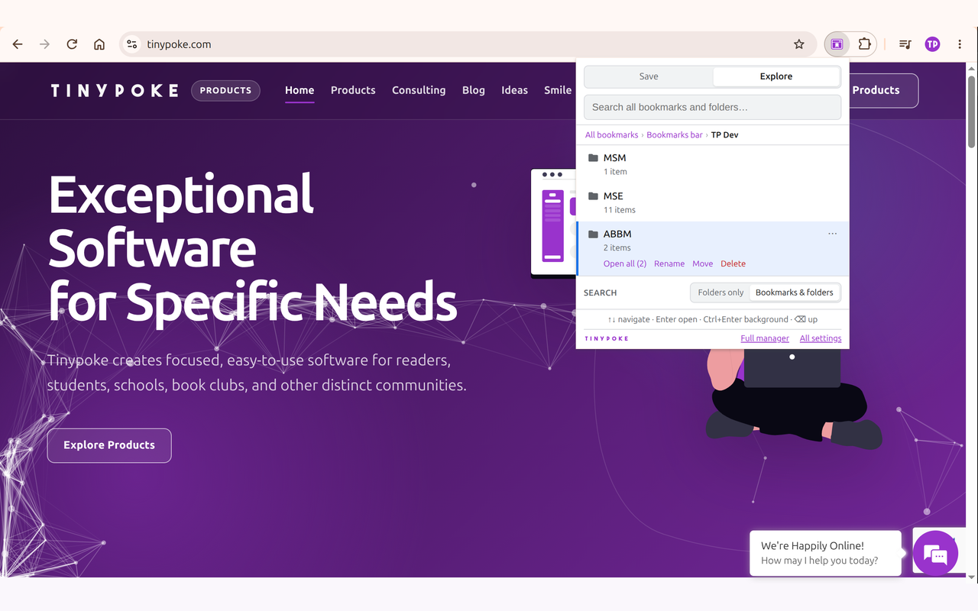Open the Products nav menu item
This screenshot has height=611, width=978.
pyautogui.click(x=353, y=90)
